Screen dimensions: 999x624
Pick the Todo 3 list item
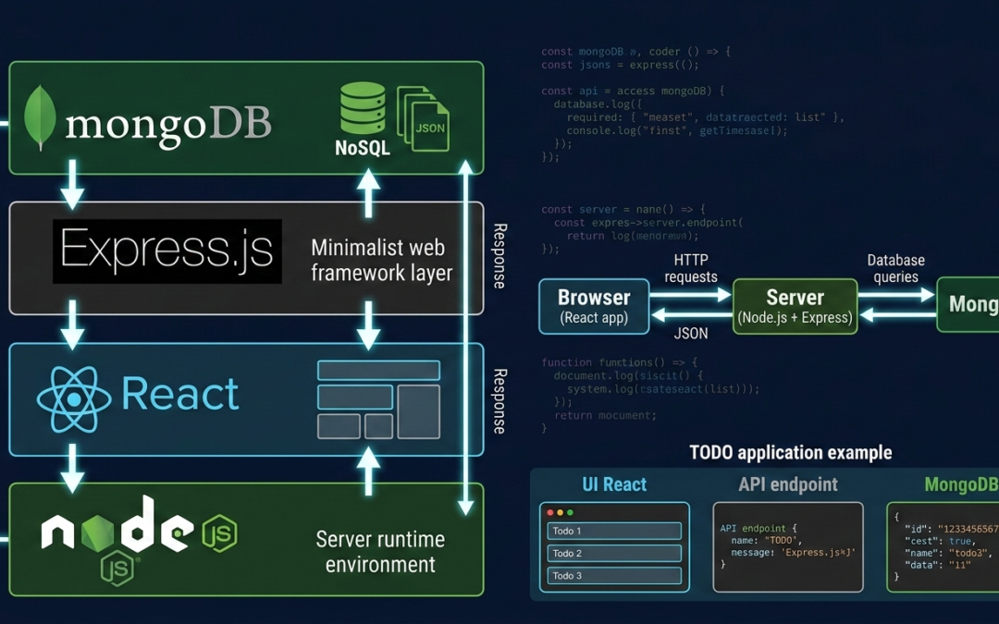613,576
